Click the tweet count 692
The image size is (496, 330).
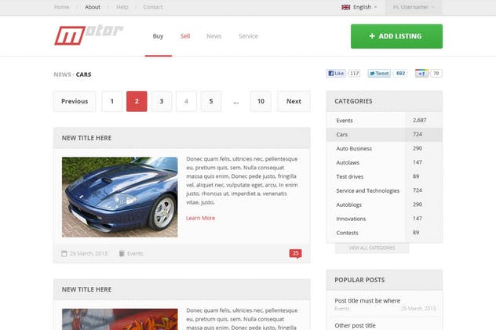(400, 73)
